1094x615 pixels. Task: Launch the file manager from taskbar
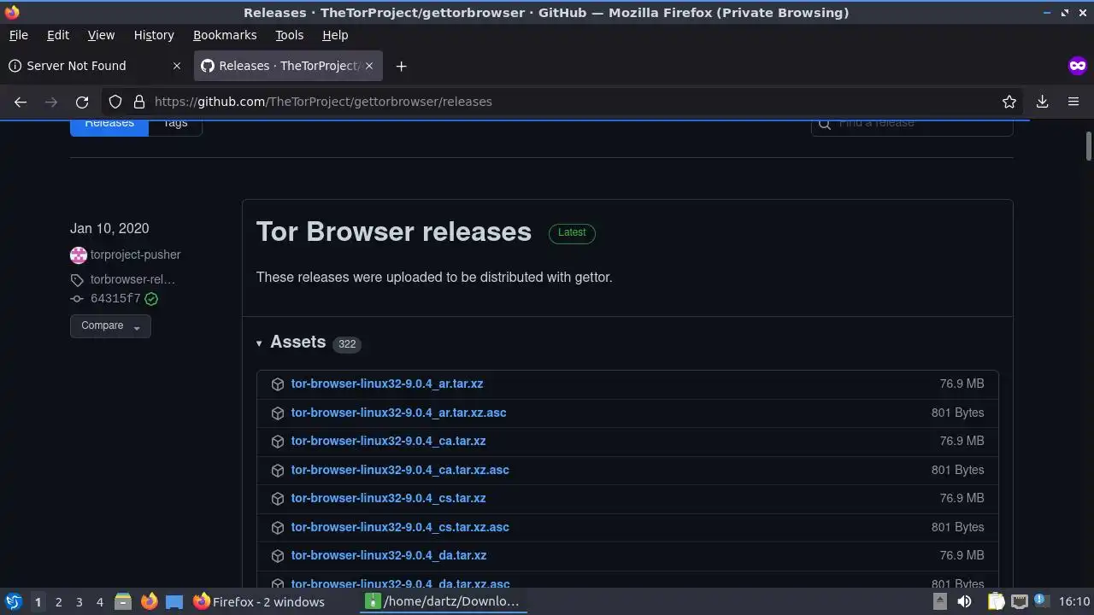[x=122, y=601]
